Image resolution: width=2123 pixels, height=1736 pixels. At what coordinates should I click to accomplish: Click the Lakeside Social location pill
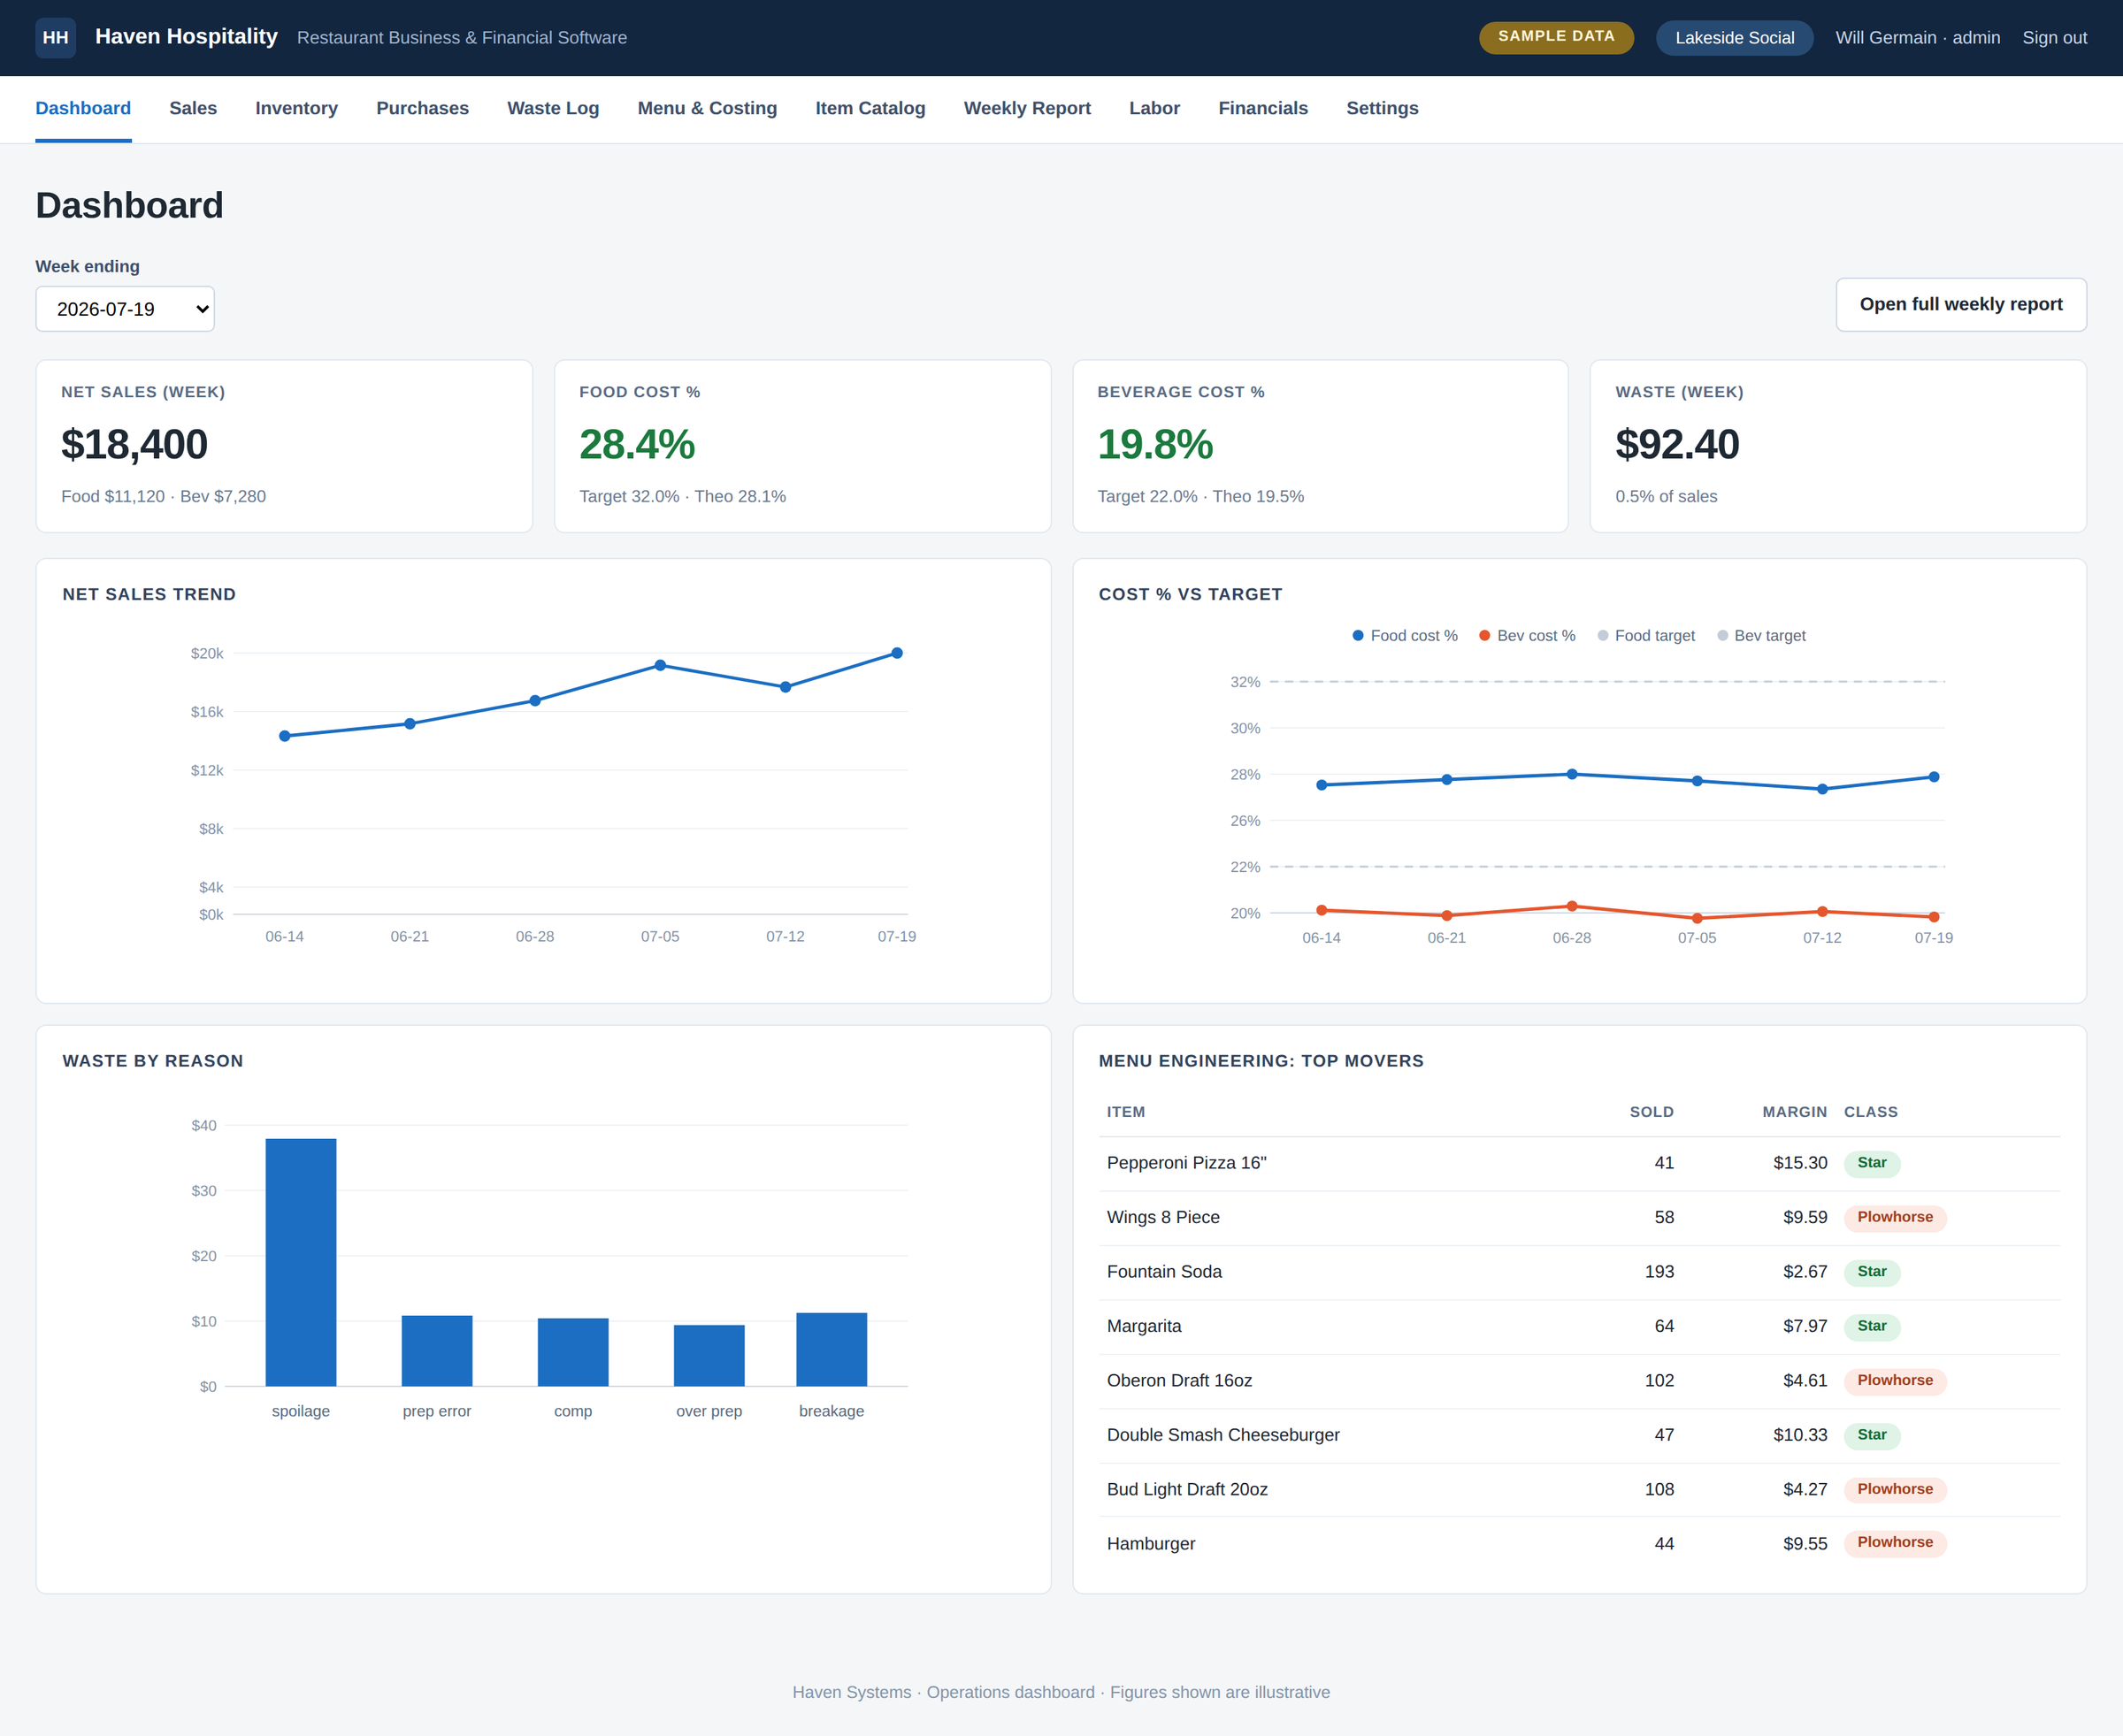click(1734, 38)
